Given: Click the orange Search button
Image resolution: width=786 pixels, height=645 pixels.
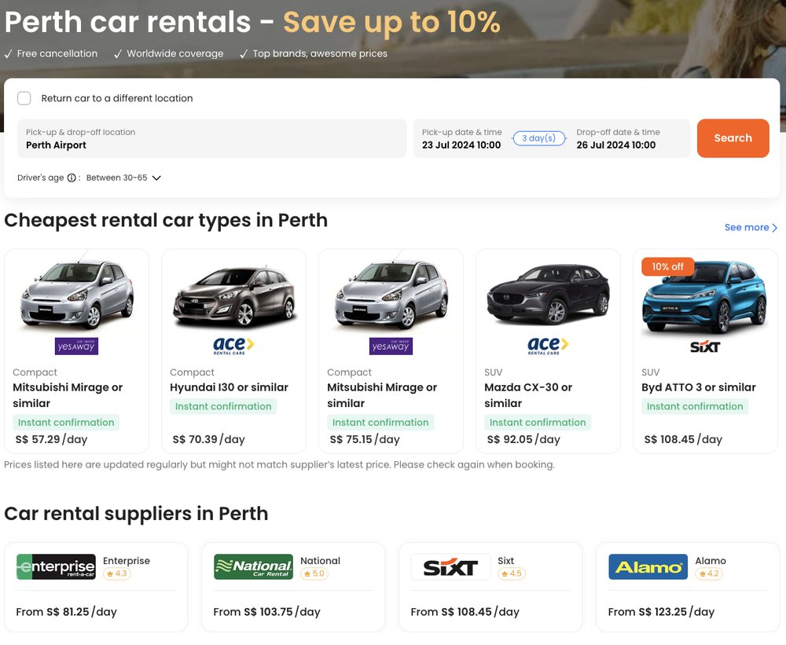Looking at the screenshot, I should point(733,138).
